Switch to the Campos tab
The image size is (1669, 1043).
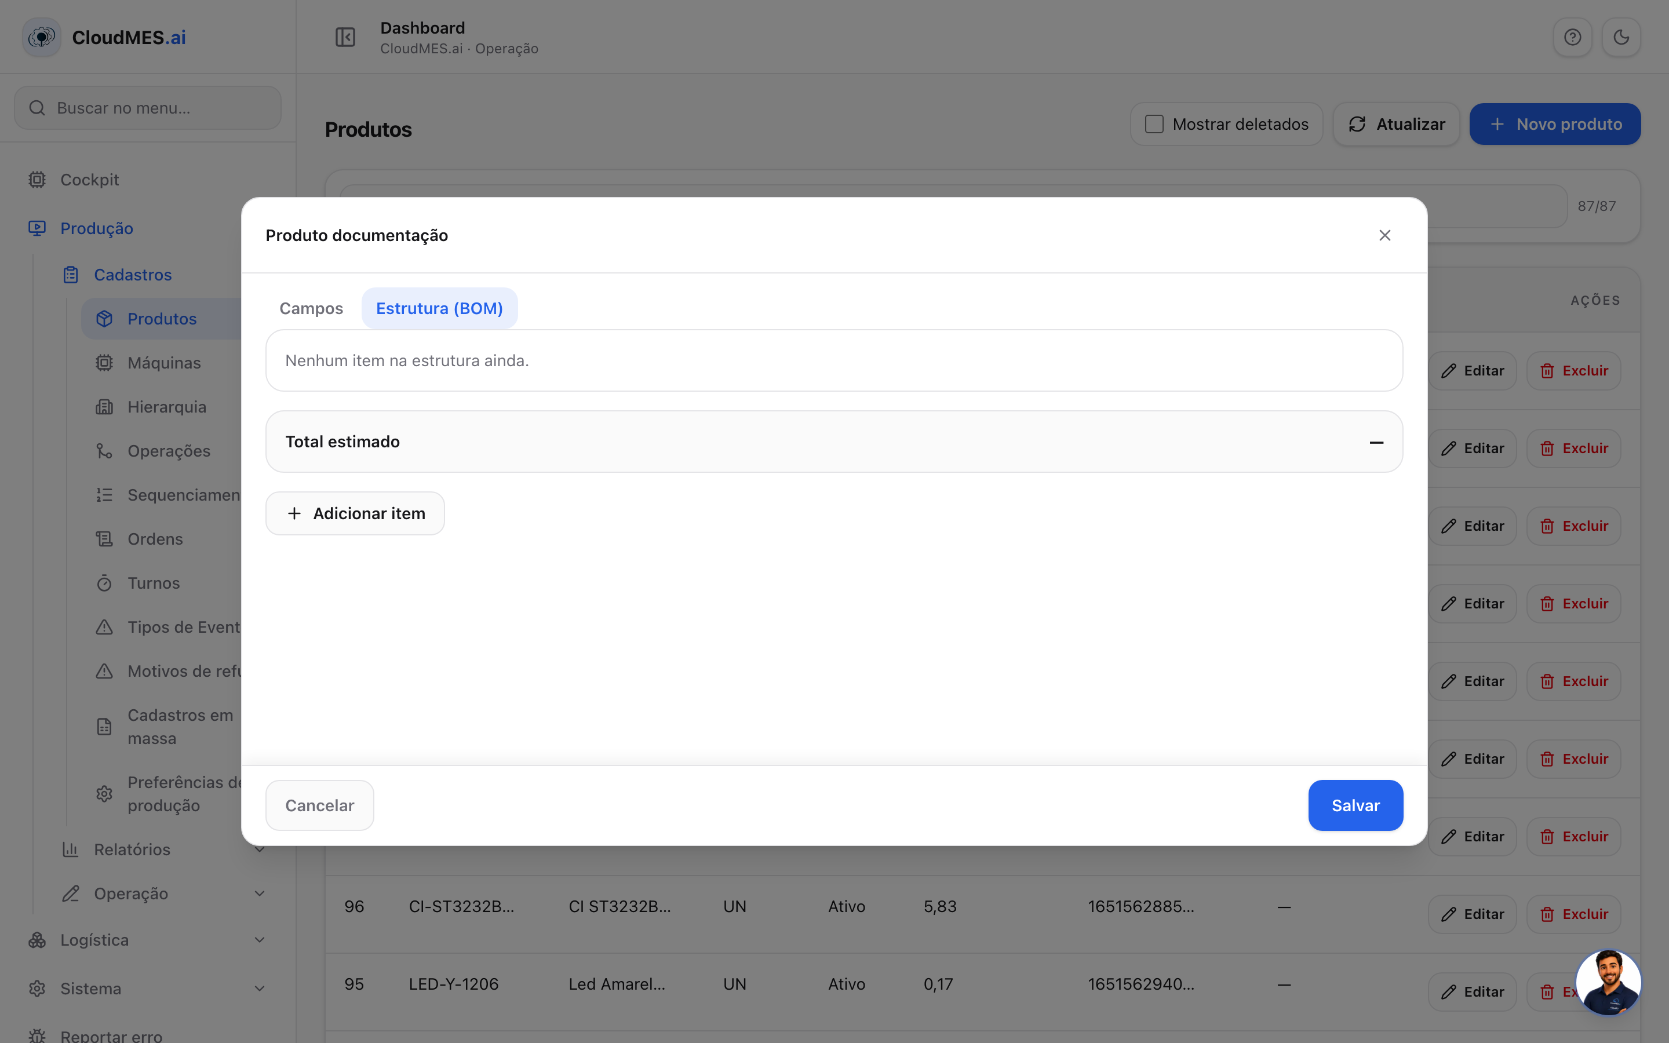tap(311, 308)
